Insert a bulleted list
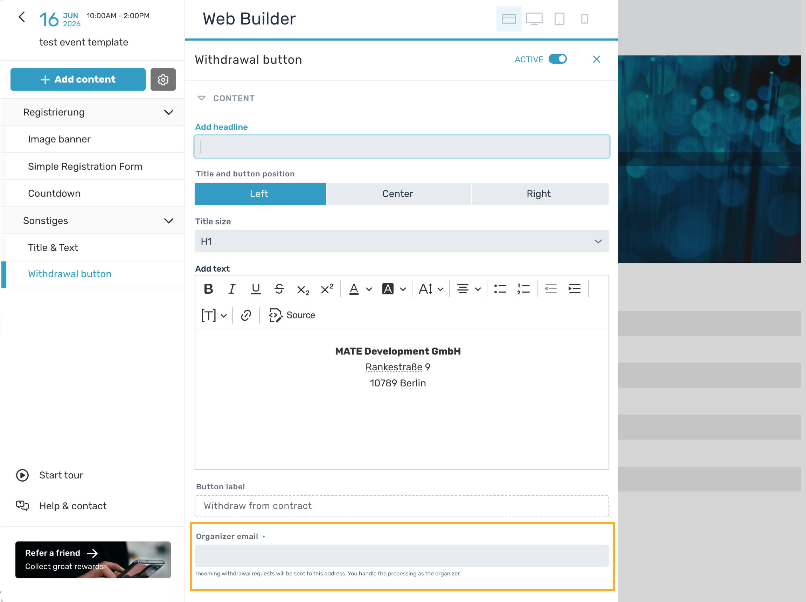The width and height of the screenshot is (806, 602). pos(500,289)
